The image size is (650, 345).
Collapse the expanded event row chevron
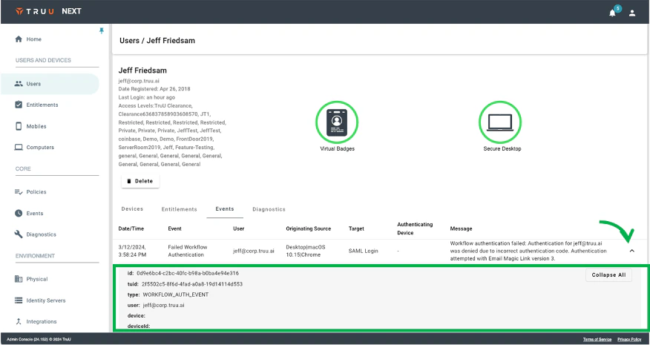(631, 251)
